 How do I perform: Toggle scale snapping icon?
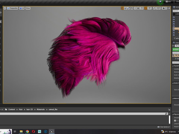pos(154,8)
